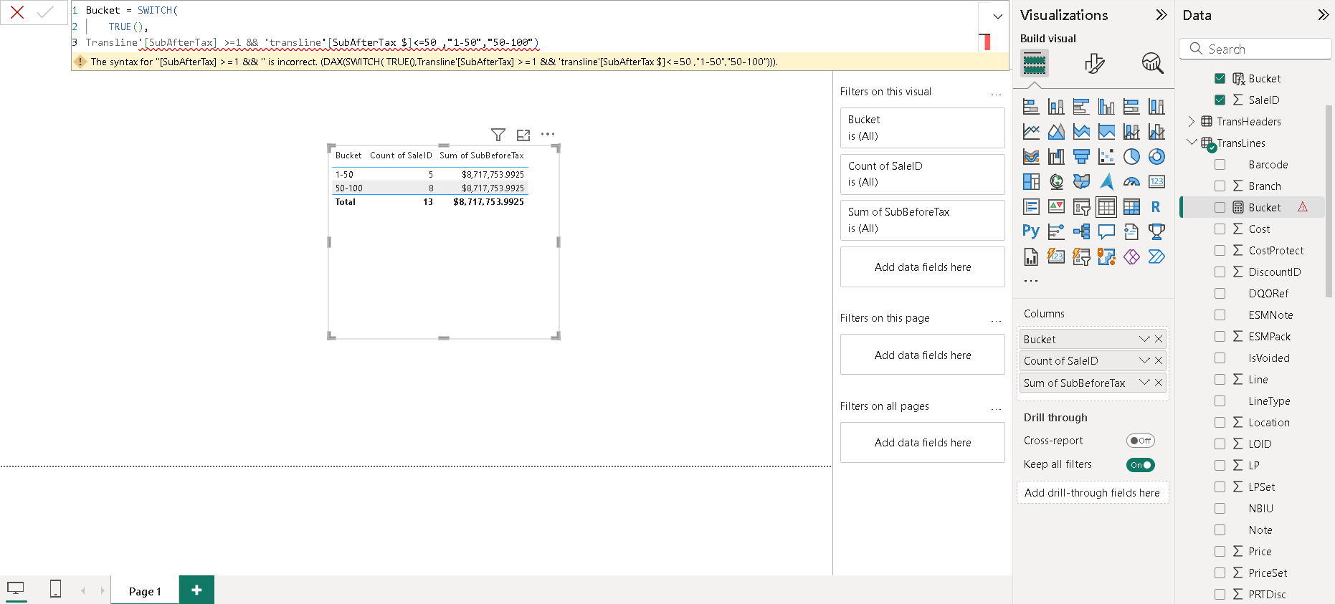Turn off Keep all filters toggle
This screenshot has height=604, width=1335.
(x=1140, y=465)
